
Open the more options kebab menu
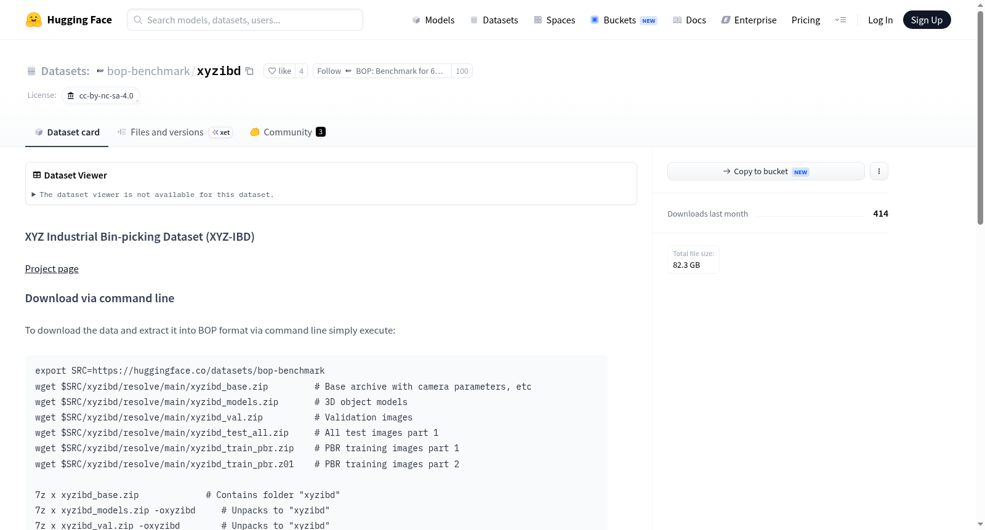click(879, 171)
